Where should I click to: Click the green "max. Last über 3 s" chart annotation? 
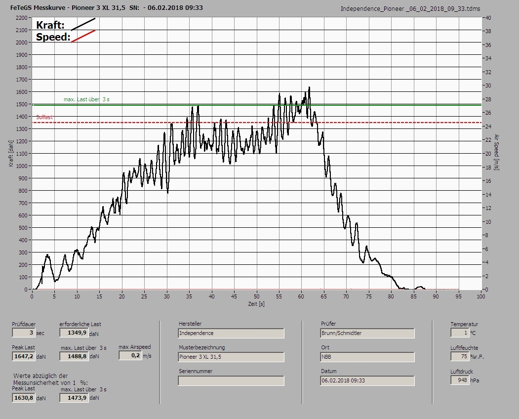86,99
